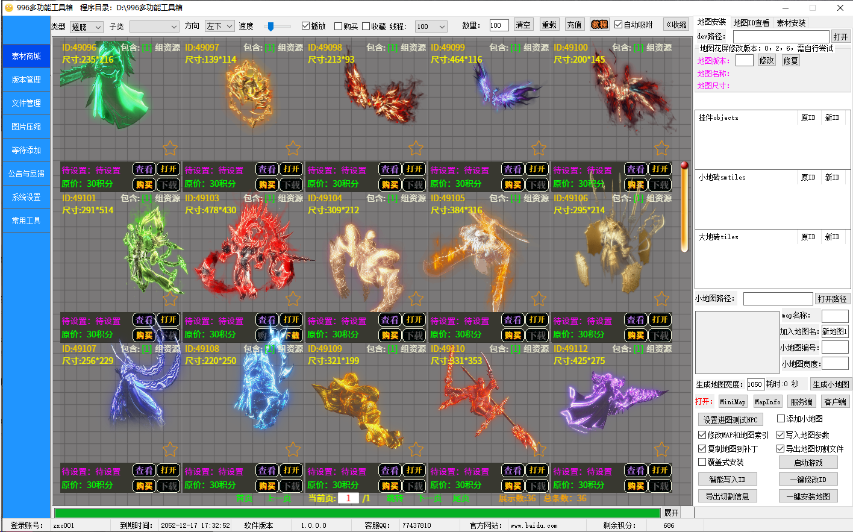Switch to the 素材安装 tab

[791, 23]
